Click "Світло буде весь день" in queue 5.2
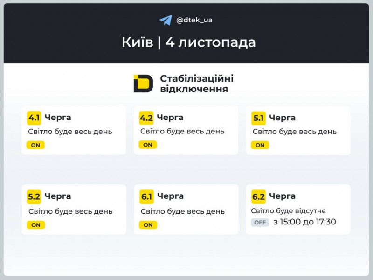 point(70,211)
